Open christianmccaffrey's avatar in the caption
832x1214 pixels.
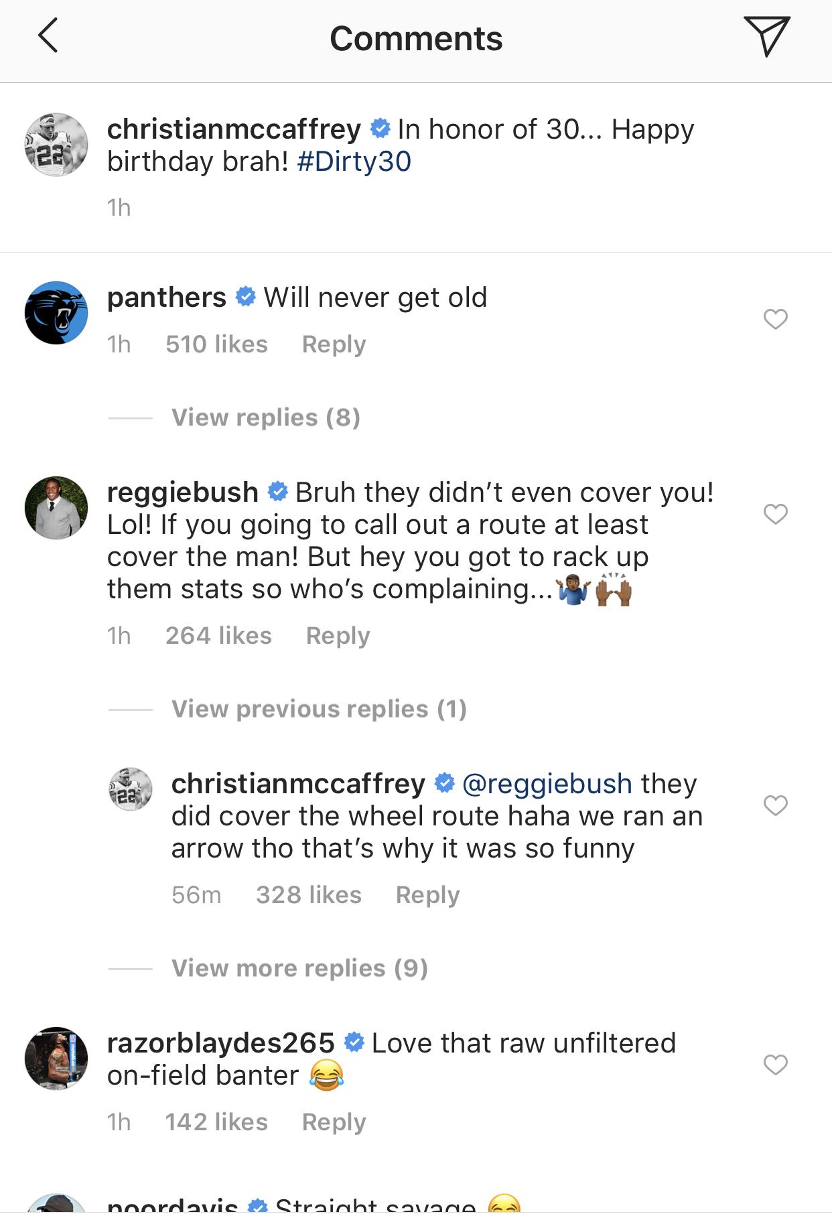tap(56, 145)
